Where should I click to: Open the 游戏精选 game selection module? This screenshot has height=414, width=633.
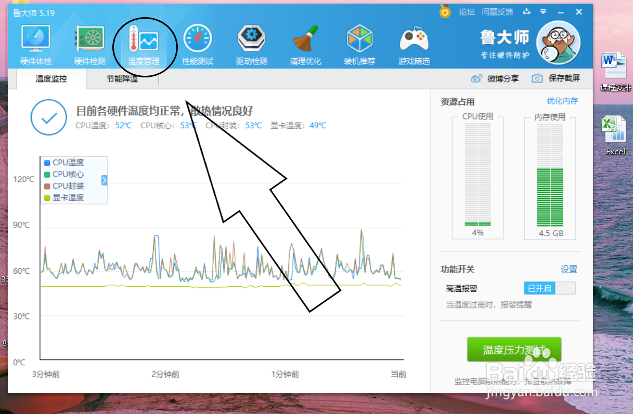[414, 46]
